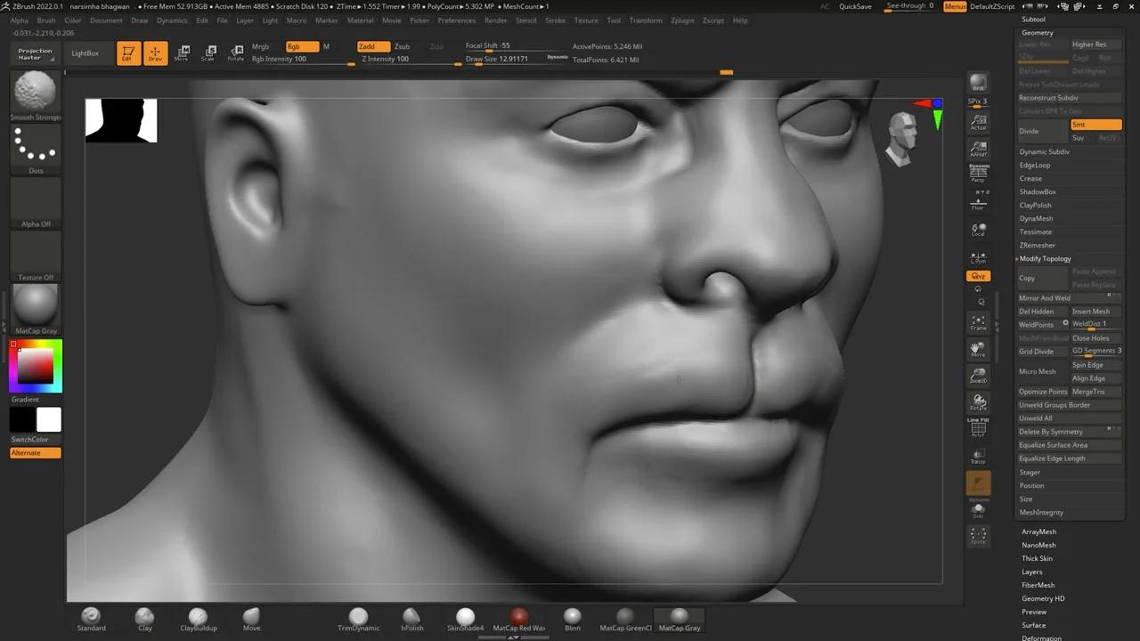The height and width of the screenshot is (641, 1140).
Task: Click the BPR render icon
Action: (978, 82)
